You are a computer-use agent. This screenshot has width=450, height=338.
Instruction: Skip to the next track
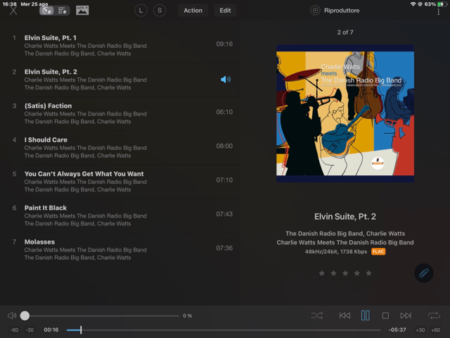(x=406, y=315)
